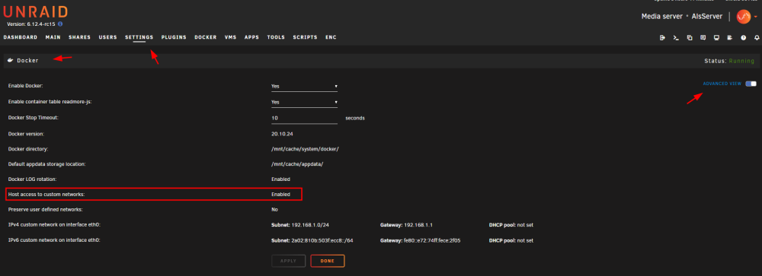This screenshot has height=276, width=762.
Task: Click the Docker version value 20.10.24
Action: coord(282,134)
